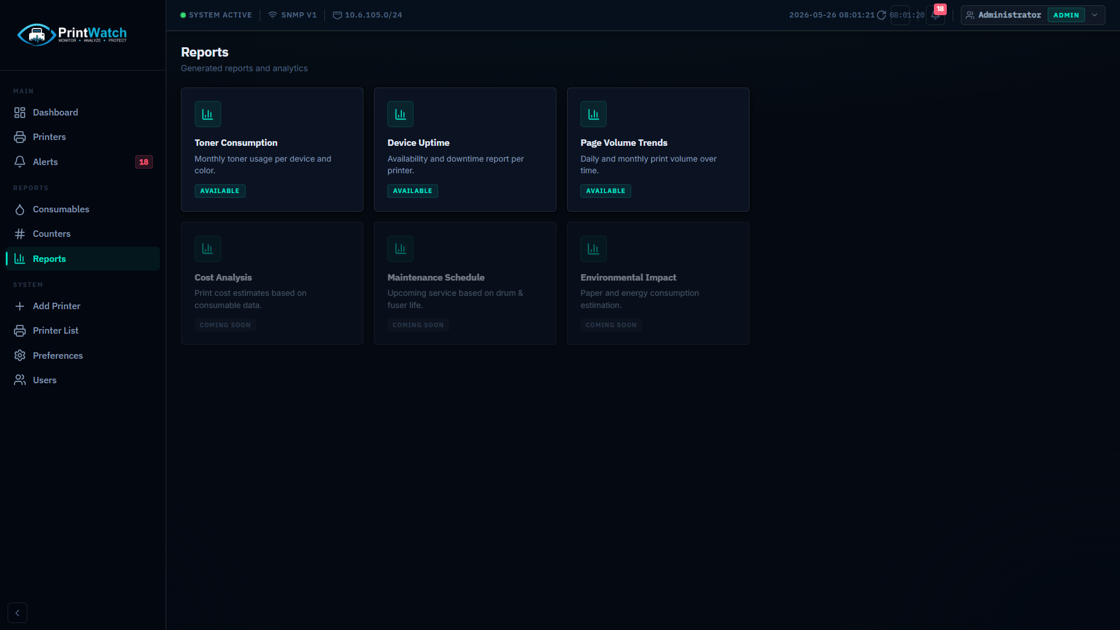The image size is (1120, 630).
Task: Open notifications bell in top bar
Action: [935, 16]
